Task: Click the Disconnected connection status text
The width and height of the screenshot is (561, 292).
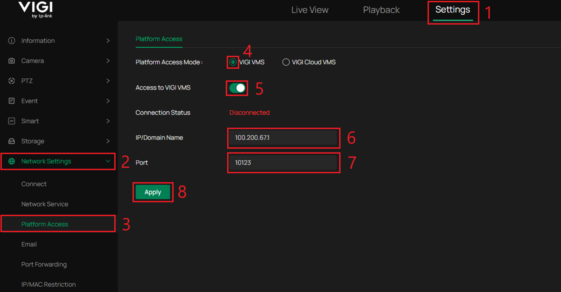Action: click(x=249, y=113)
